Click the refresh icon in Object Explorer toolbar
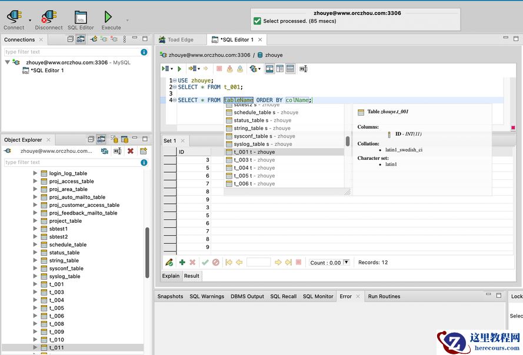The width and height of the screenshot is (523, 355). [104, 151]
